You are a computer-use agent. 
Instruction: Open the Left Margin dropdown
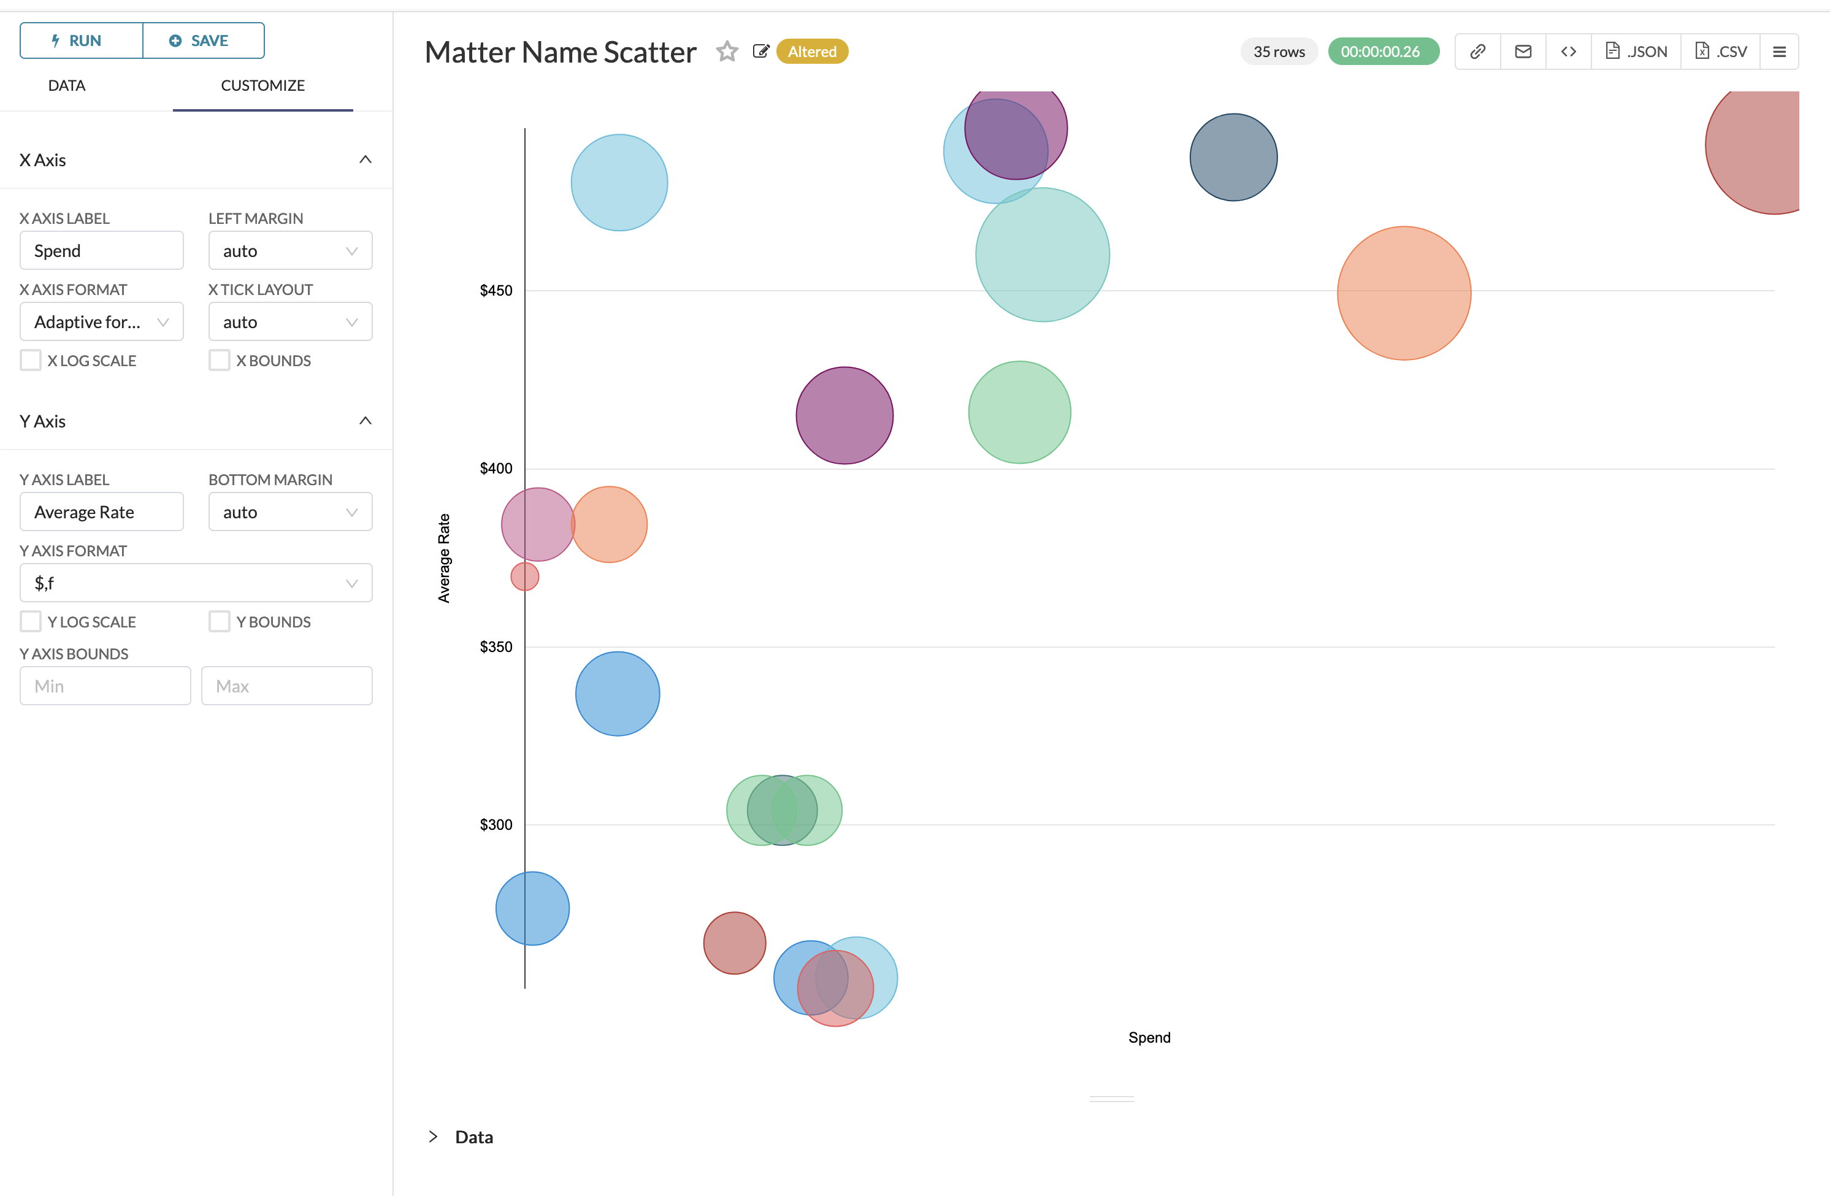pos(290,250)
